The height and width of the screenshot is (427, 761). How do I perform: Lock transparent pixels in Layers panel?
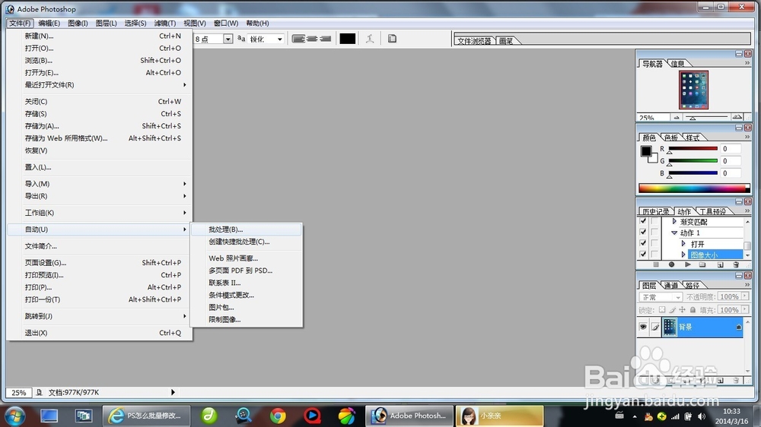[662, 310]
